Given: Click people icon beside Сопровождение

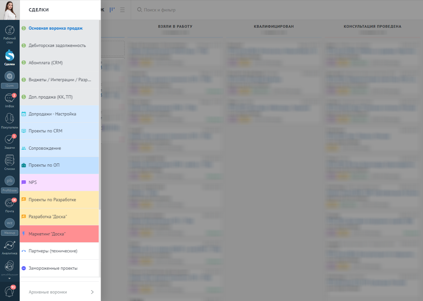Looking at the screenshot, I should (24, 148).
